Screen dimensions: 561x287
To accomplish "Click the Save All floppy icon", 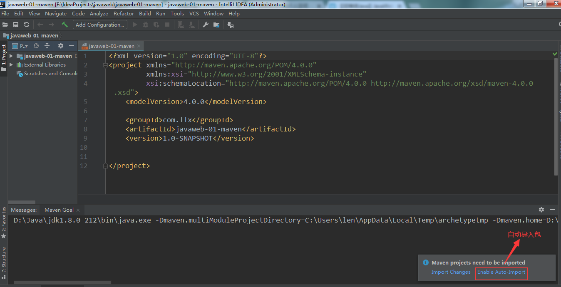I will click(x=16, y=25).
